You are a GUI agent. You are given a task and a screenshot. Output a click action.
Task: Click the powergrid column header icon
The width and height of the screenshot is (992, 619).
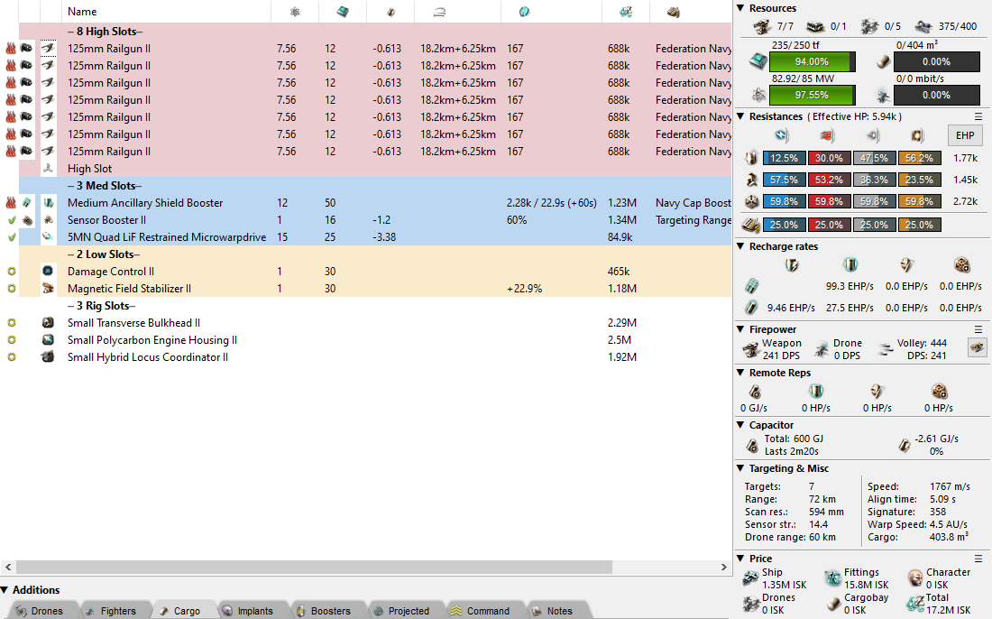[x=295, y=12]
